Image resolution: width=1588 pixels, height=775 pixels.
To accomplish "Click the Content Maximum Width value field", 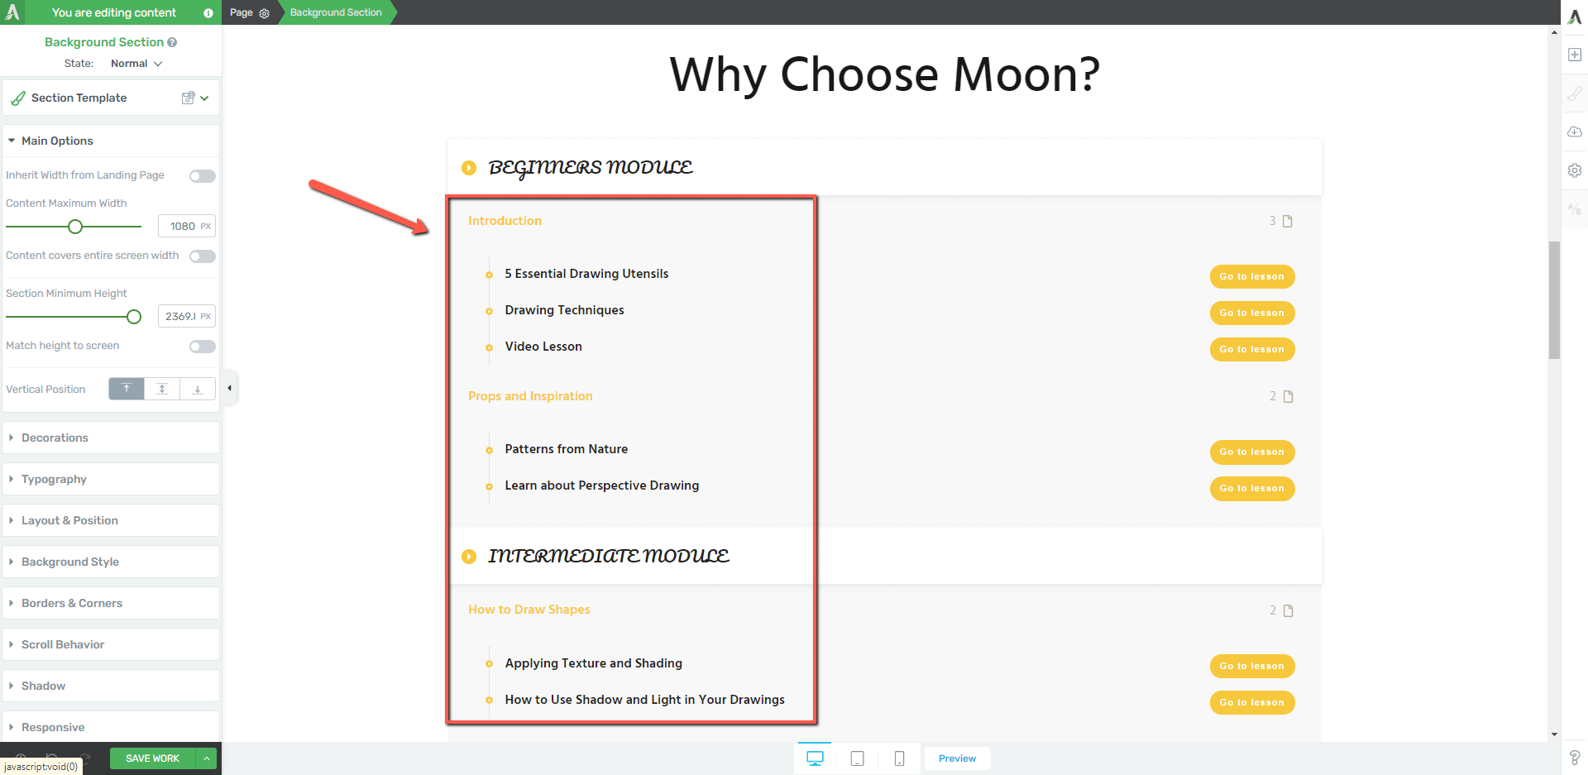I will tap(187, 226).
